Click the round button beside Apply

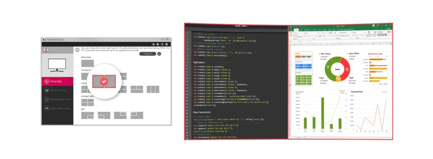click(159, 54)
